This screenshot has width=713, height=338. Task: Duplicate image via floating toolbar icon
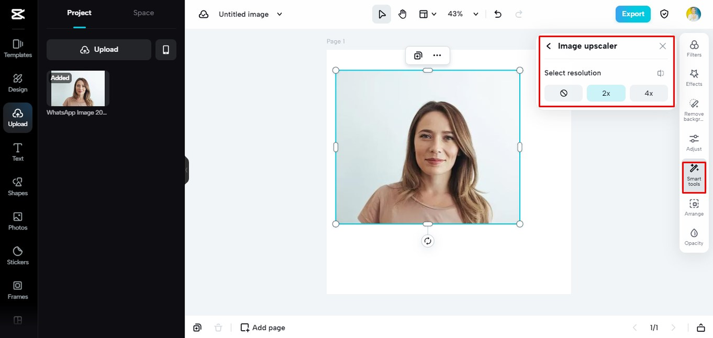418,56
